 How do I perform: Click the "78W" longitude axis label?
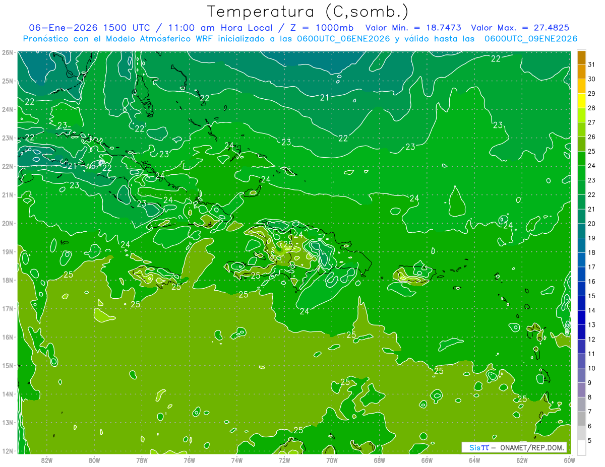142,460
